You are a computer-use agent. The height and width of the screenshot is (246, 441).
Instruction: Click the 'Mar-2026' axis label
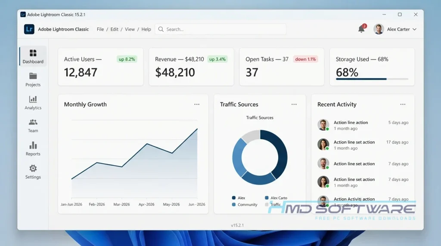coord(121,204)
